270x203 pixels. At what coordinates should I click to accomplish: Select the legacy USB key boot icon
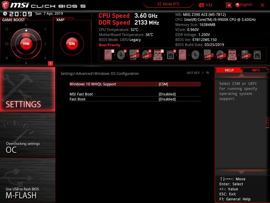click(x=232, y=55)
